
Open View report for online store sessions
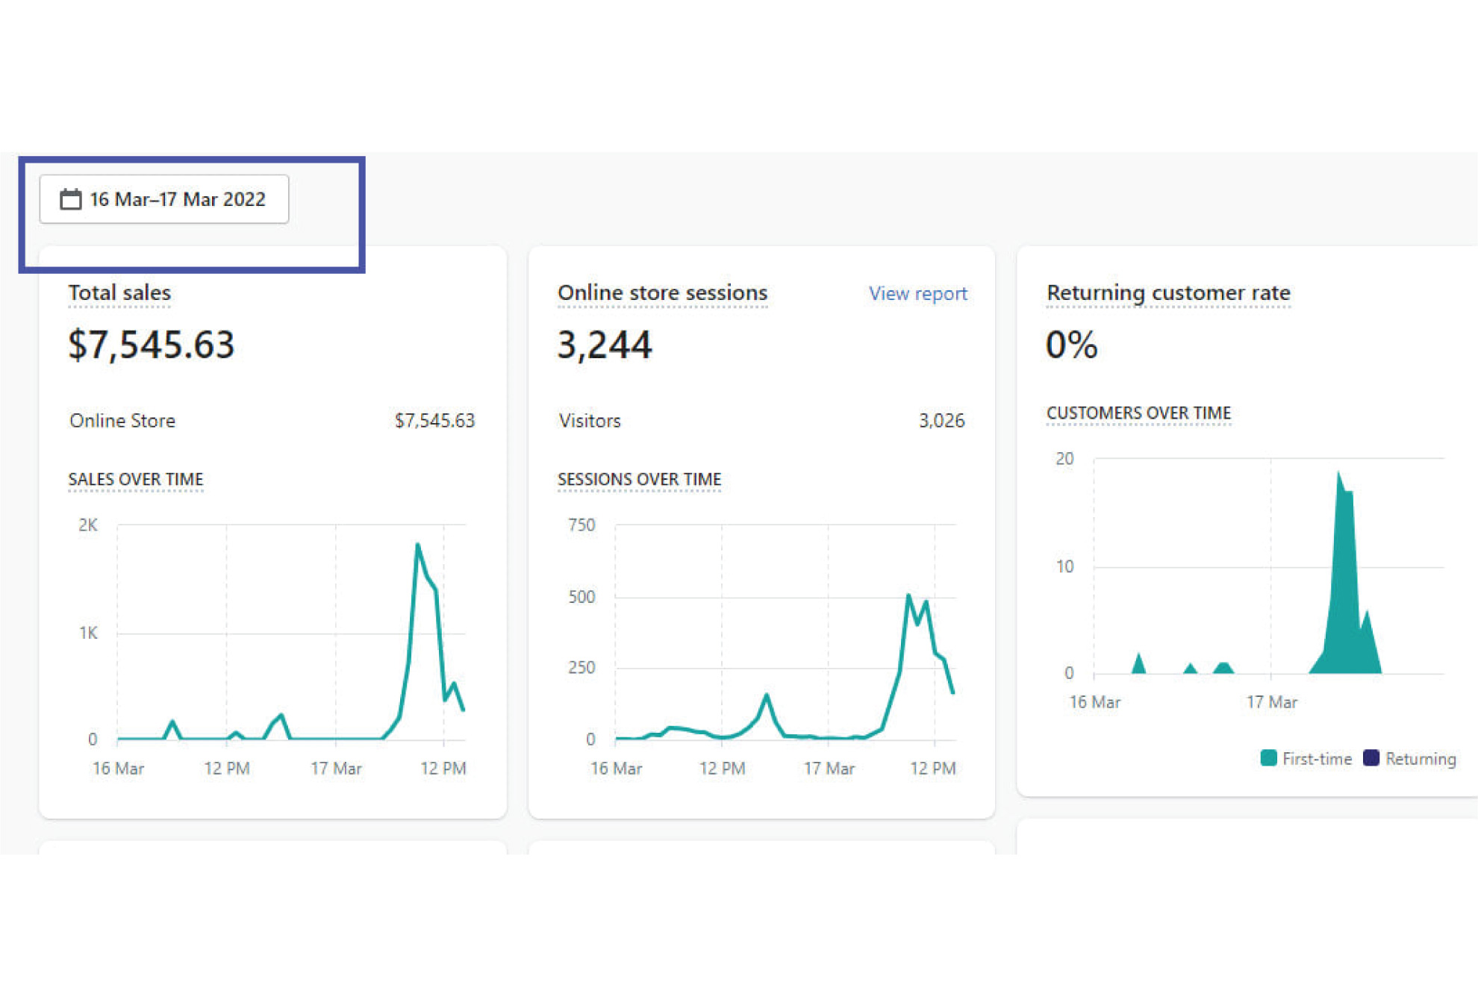click(917, 293)
